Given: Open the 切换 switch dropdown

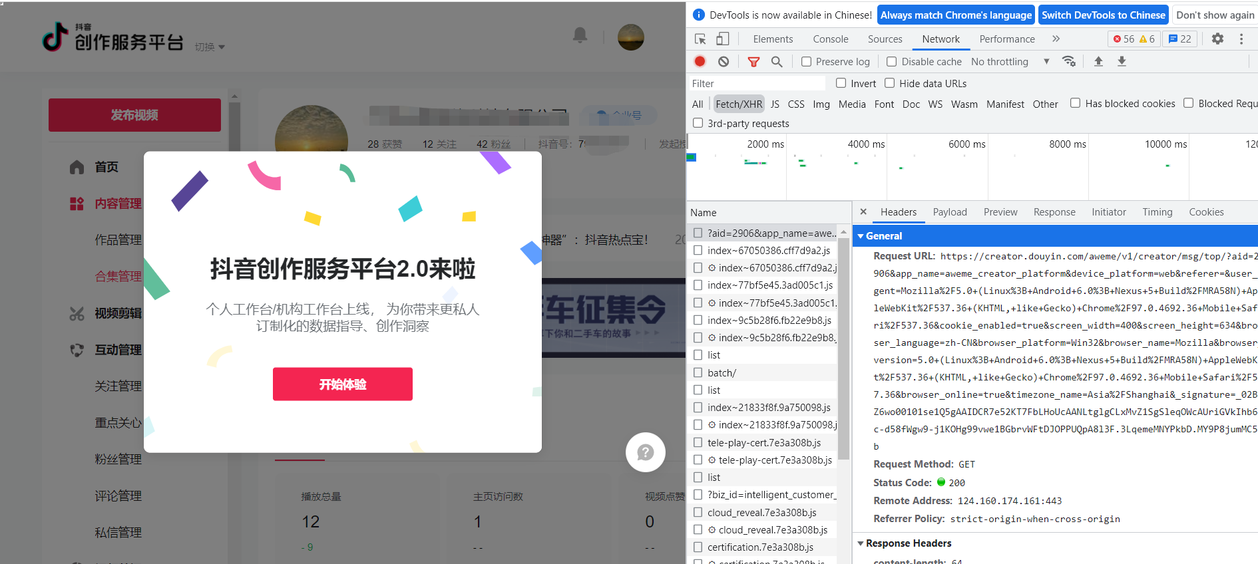Looking at the screenshot, I should [210, 47].
